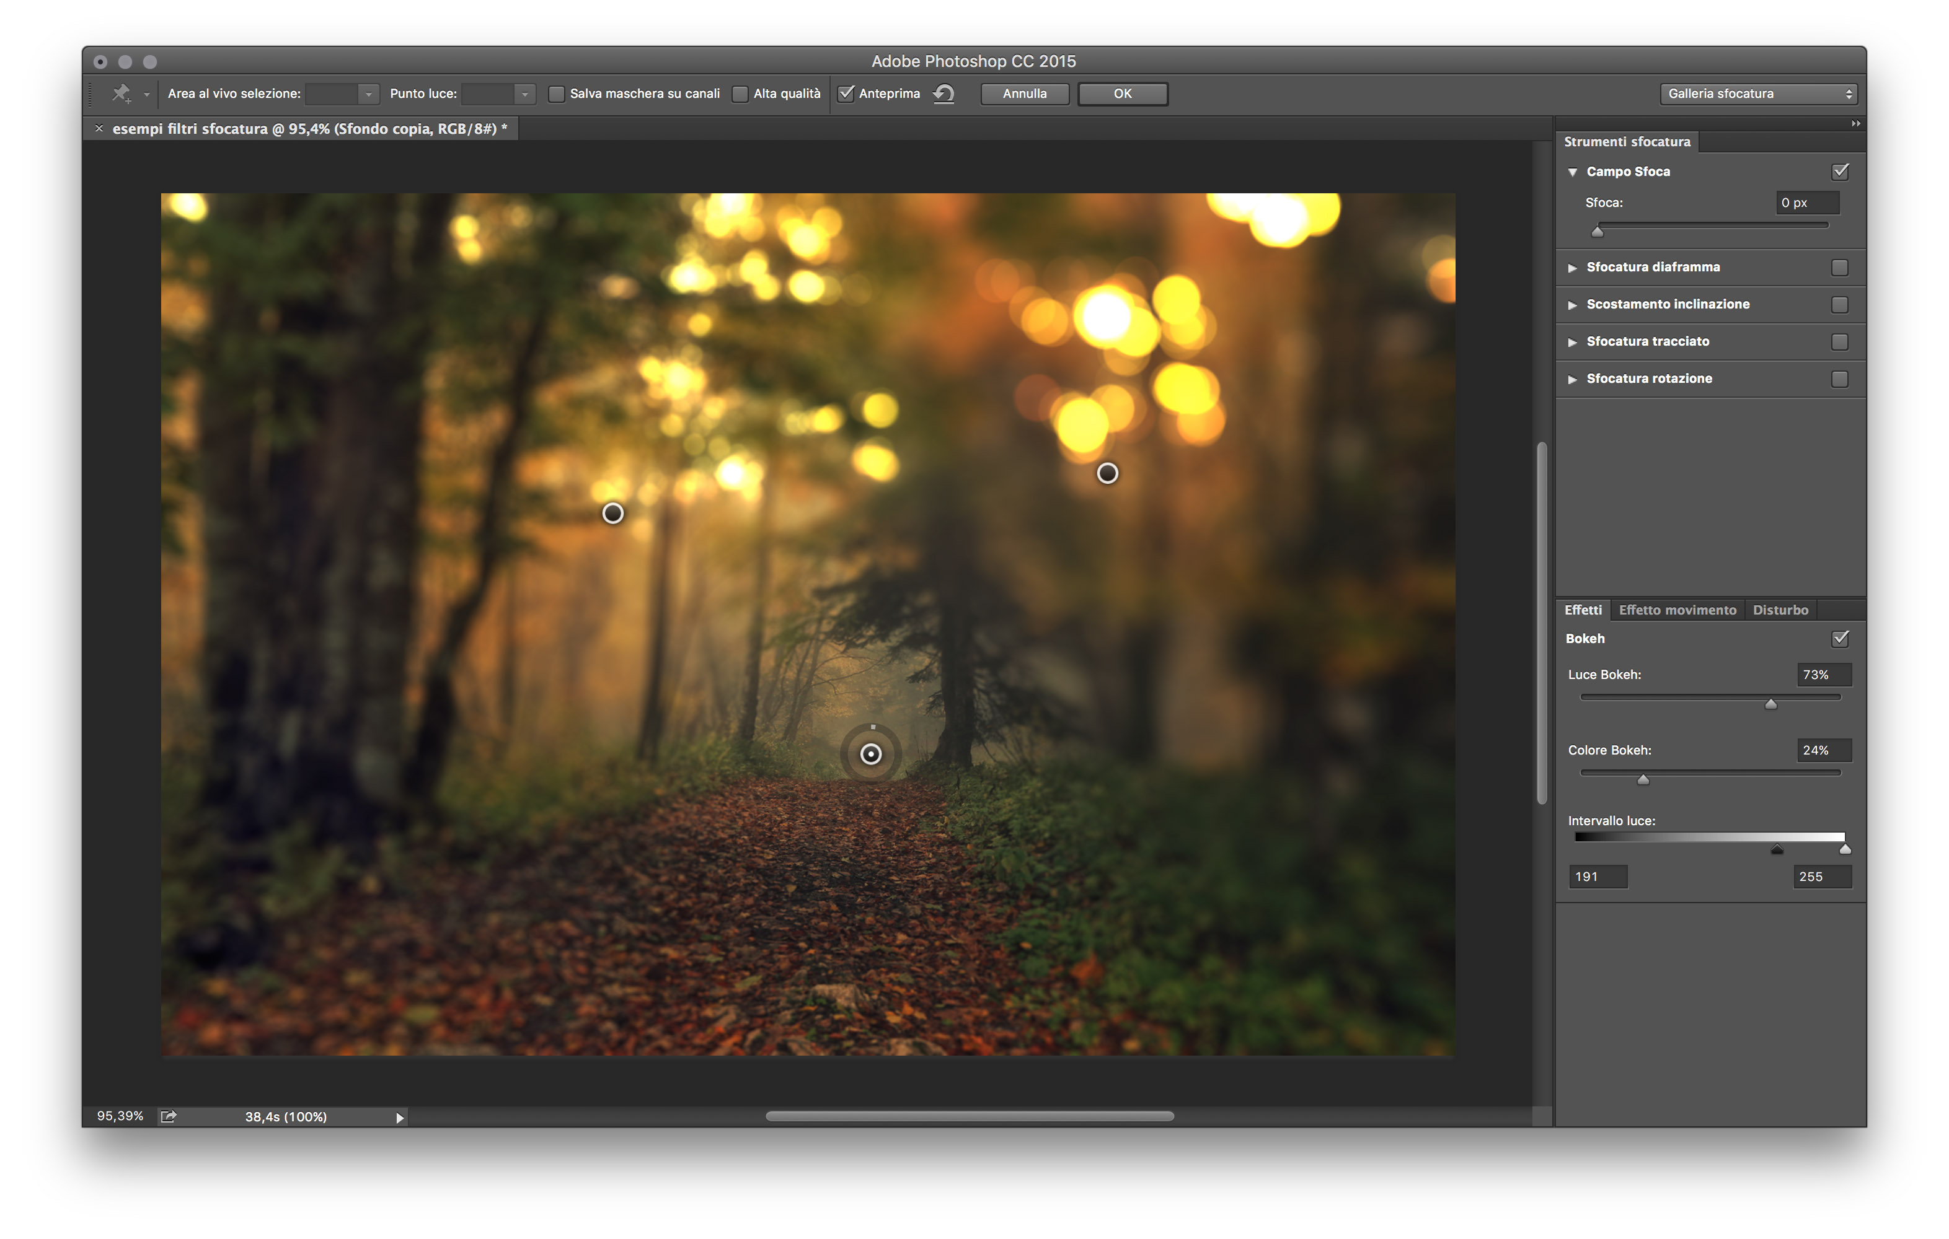Expand the Scostamento inclinazione section
Image resolution: width=1949 pixels, height=1239 pixels.
pyautogui.click(x=1573, y=305)
